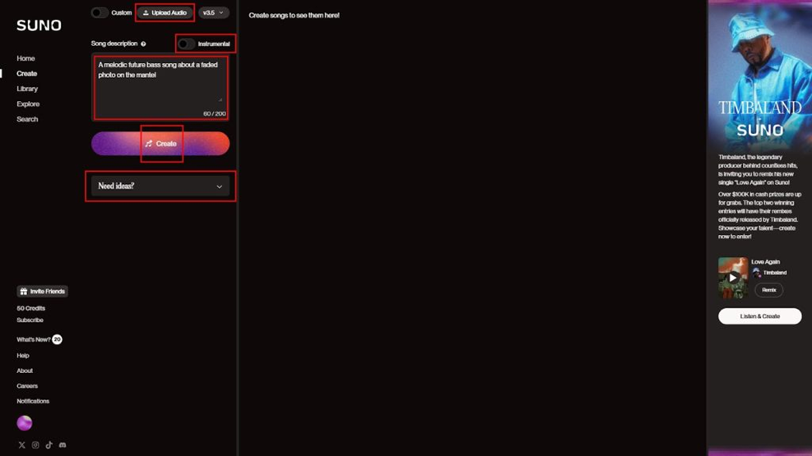Open Search in the sidebar

tap(27, 119)
